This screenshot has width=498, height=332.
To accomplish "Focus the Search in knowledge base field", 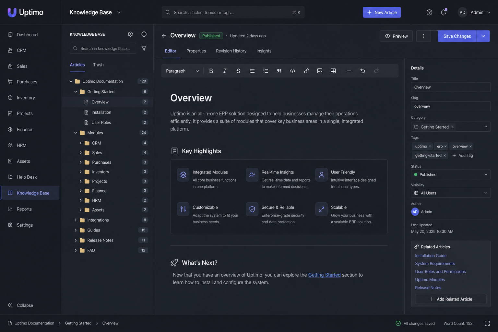I will click(x=103, y=48).
